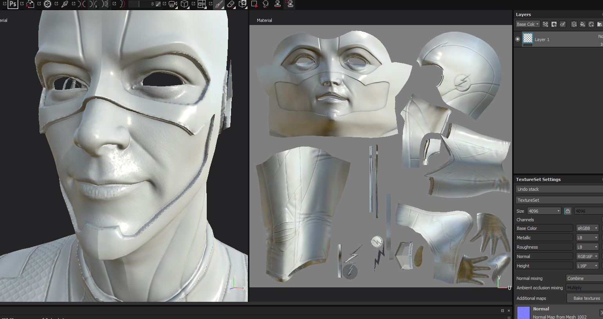Click the Normal Map from Mesh 1002 text
The width and height of the screenshot is (603, 319).
pyautogui.click(x=560, y=317)
